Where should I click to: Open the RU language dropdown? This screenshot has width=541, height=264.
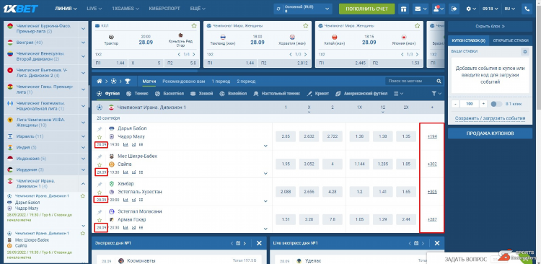coord(509,9)
